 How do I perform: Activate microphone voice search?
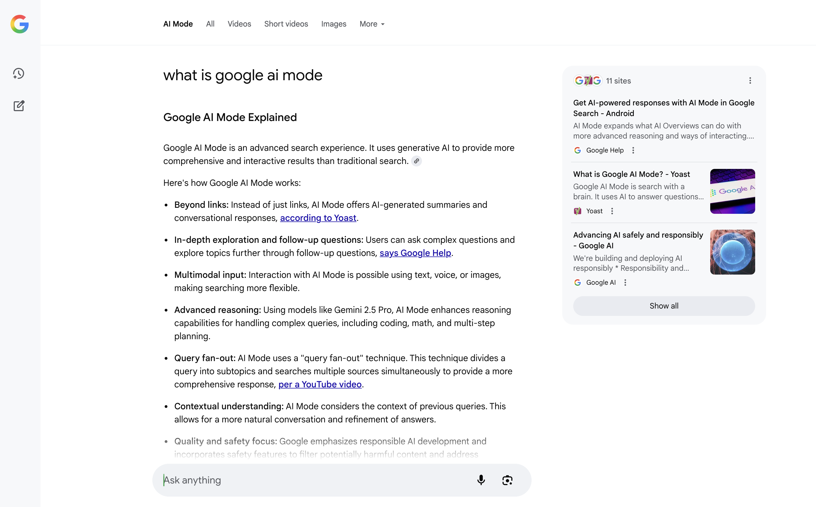pos(481,480)
